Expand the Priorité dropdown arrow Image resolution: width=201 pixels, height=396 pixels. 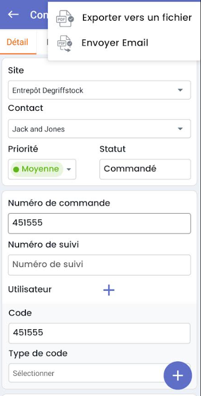[68, 169]
